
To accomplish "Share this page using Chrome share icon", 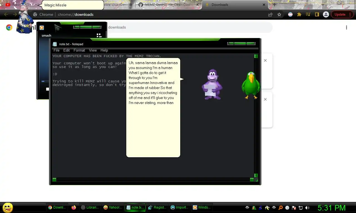I will pos(270,14).
